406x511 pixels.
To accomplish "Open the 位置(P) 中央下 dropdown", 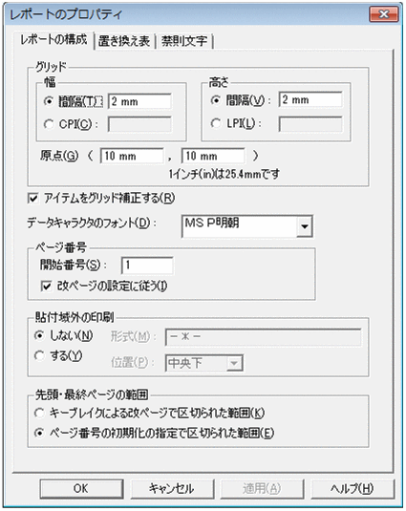I will point(204,363).
